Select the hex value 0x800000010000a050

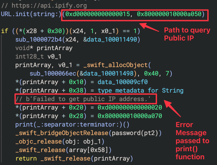(x=169, y=14)
